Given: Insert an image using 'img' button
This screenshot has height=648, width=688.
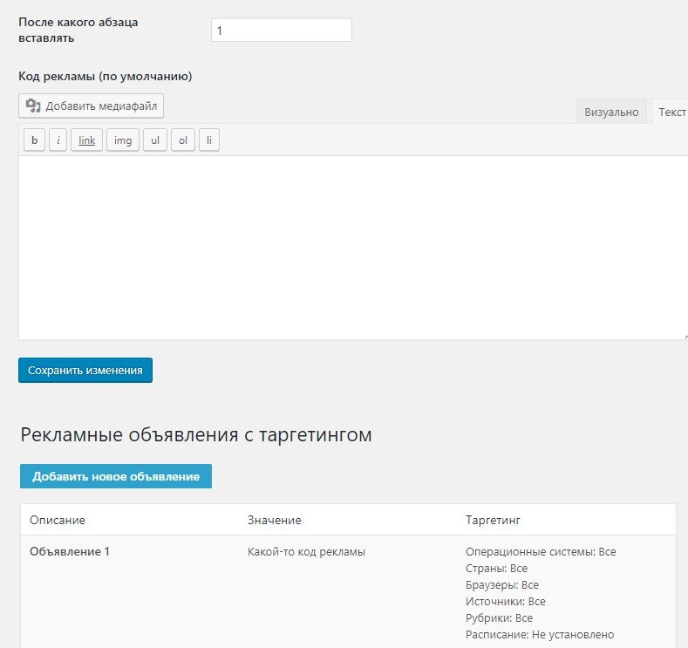Looking at the screenshot, I should coord(123,140).
